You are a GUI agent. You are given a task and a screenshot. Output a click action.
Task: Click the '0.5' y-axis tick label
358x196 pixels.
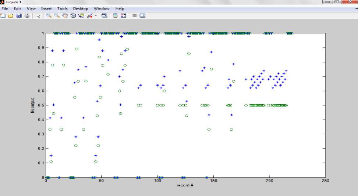click(x=41, y=105)
